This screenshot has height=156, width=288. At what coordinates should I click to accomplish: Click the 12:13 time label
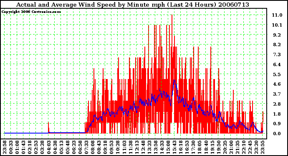point(136,147)
